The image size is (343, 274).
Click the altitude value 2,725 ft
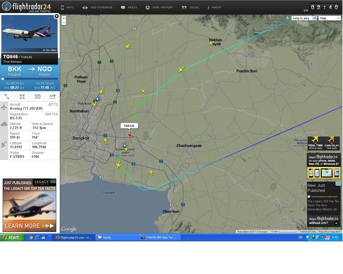point(16,128)
